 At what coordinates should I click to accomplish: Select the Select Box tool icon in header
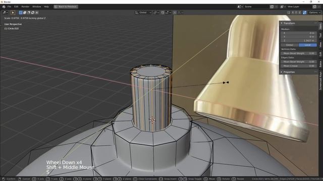click(x=13, y=13)
